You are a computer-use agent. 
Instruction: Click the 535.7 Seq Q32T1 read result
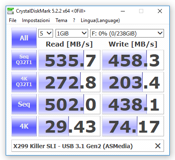[x=69, y=60]
